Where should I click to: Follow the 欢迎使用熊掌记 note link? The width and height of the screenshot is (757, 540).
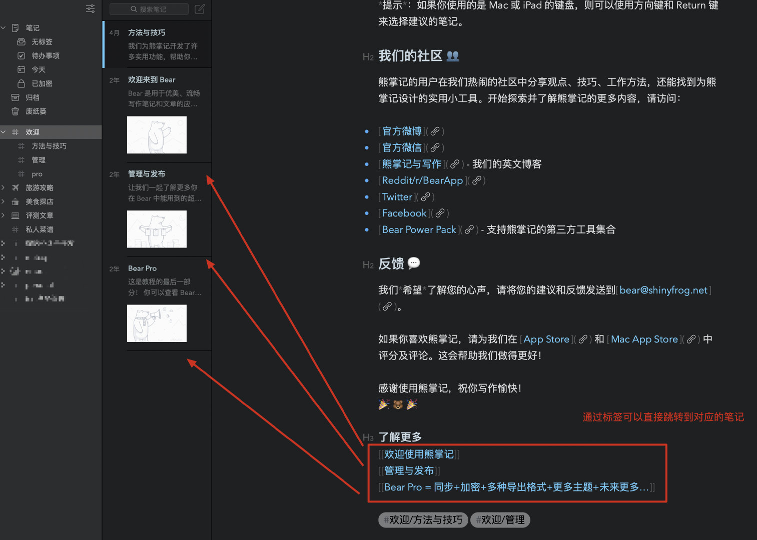tap(419, 454)
